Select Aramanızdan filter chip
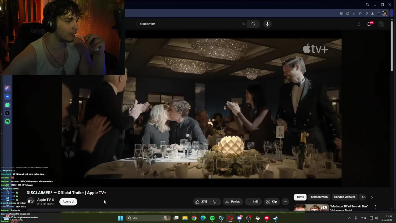The width and height of the screenshot is (396, 223). (x=319, y=197)
